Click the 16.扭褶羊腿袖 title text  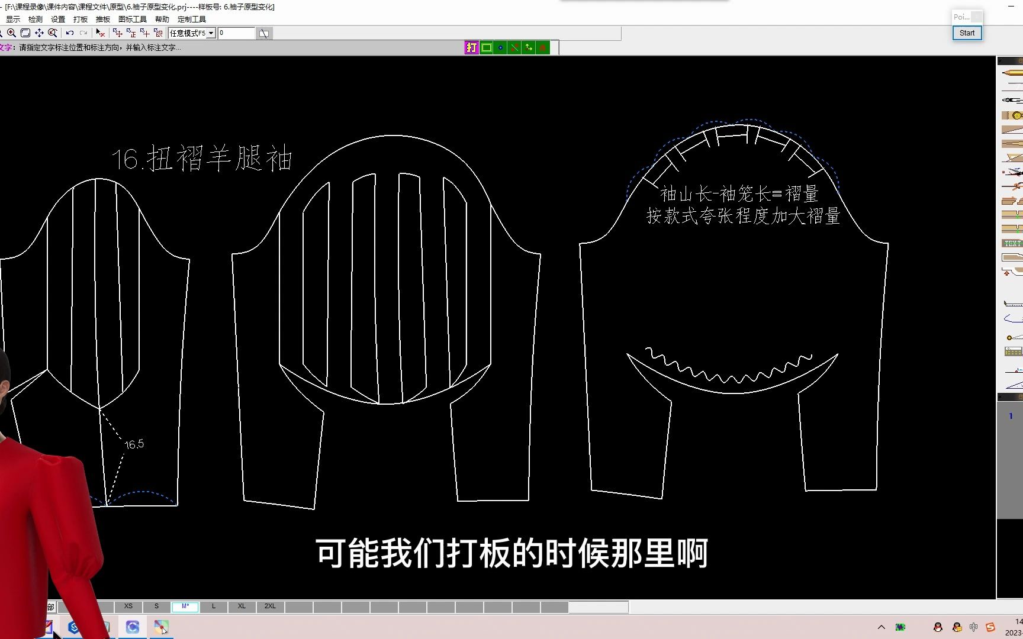tap(202, 158)
